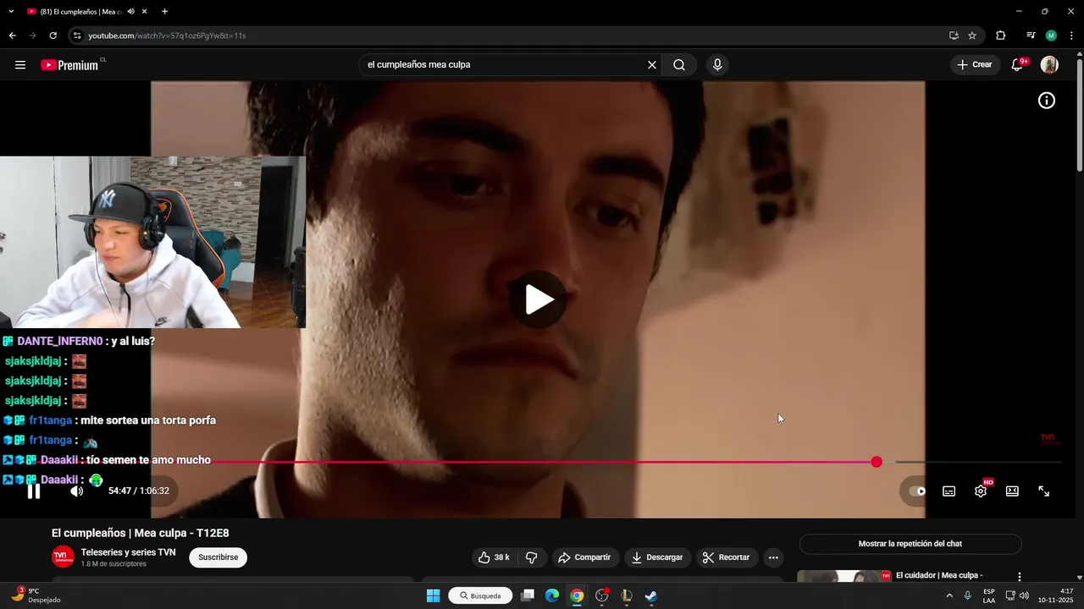Viewport: 1084px width, 609px height.
Task: Bookmark this page with the star
Action: [972, 36]
